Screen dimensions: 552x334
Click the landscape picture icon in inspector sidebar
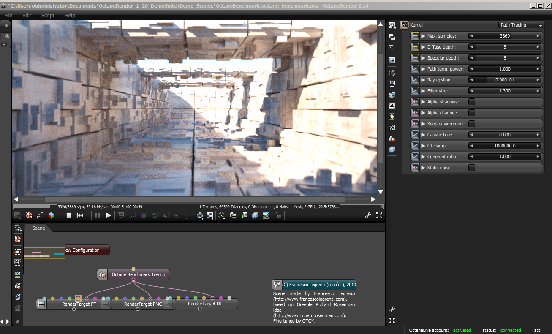392,60
